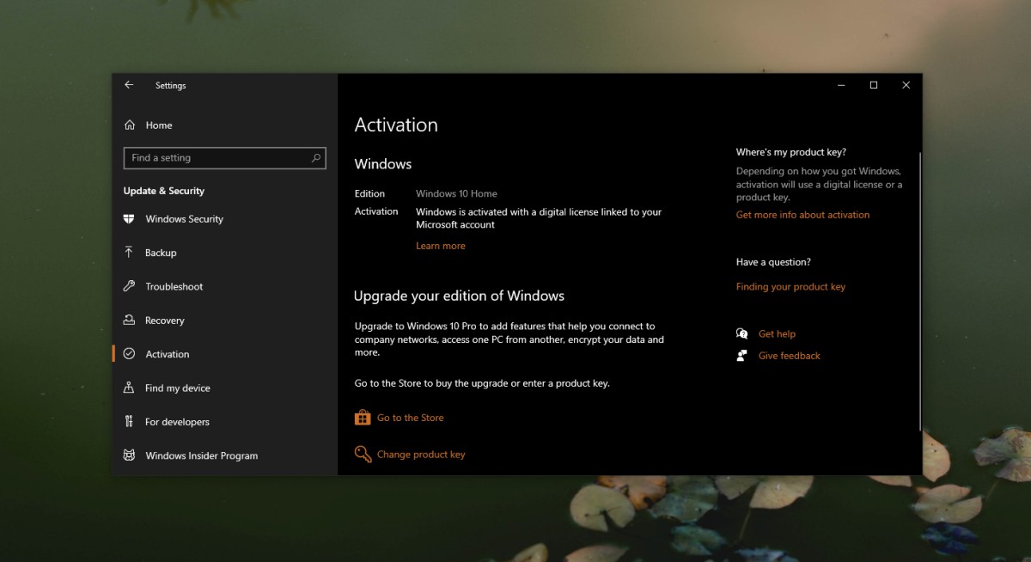Click the back arrow icon in Settings

point(129,85)
